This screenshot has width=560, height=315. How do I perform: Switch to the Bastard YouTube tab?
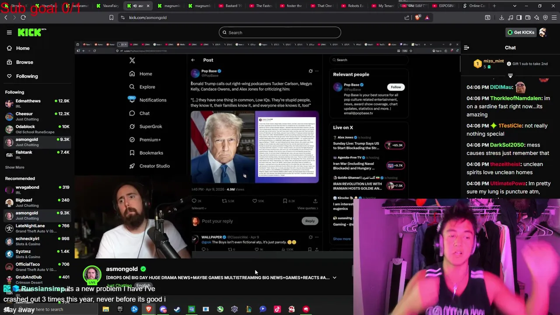[231, 6]
